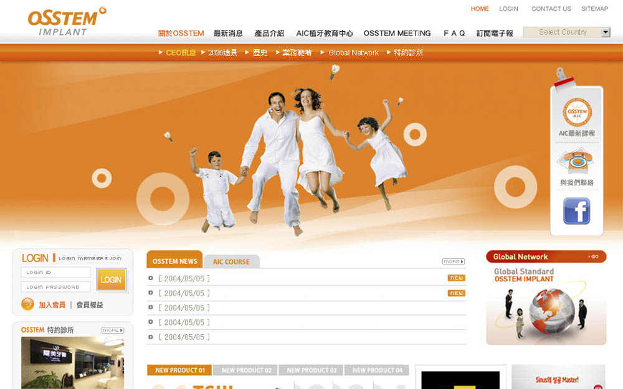The image size is (623, 389).
Task: Switch to the OSSTEM NEWS tab
Action: click(175, 260)
